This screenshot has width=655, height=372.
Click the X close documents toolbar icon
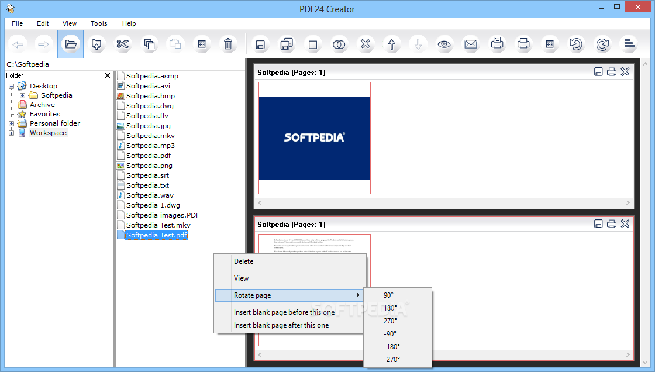(366, 44)
